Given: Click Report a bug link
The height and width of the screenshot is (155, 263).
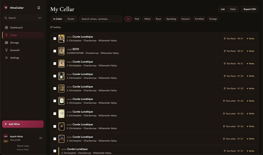Looking at the screenshot, I should 23,146.
